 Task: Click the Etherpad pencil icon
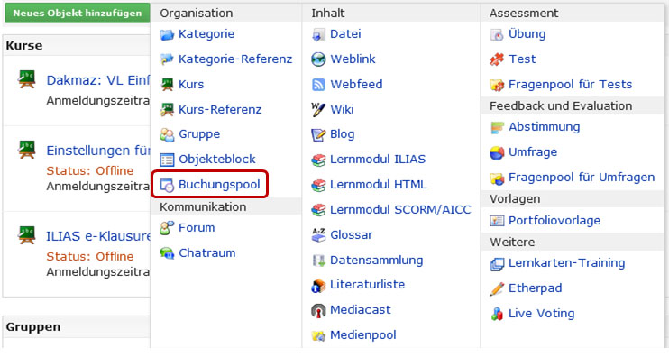coord(497,288)
